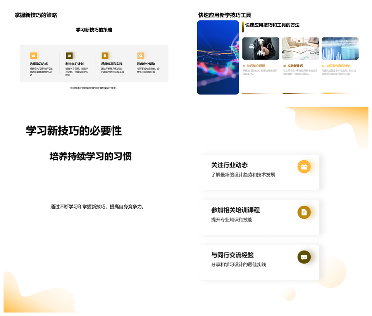Click the 寻求专业帮助 label
This screenshot has width=372, height=316.
coord(146,64)
